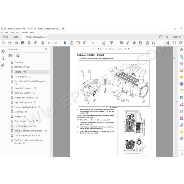Screen dimensions: 184x184
Task: Toggle the Bookmarks panel icon
Action: coord(3,58)
